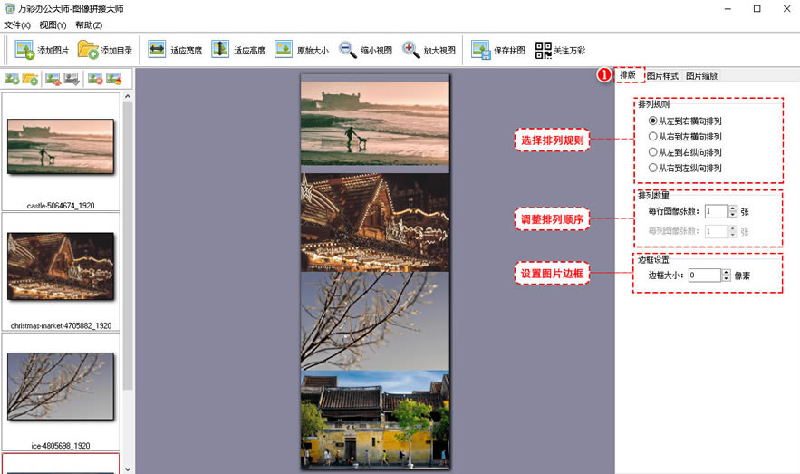The image size is (800, 474).
Task: Move selected image up with red-arrow icon
Action: 53,79
